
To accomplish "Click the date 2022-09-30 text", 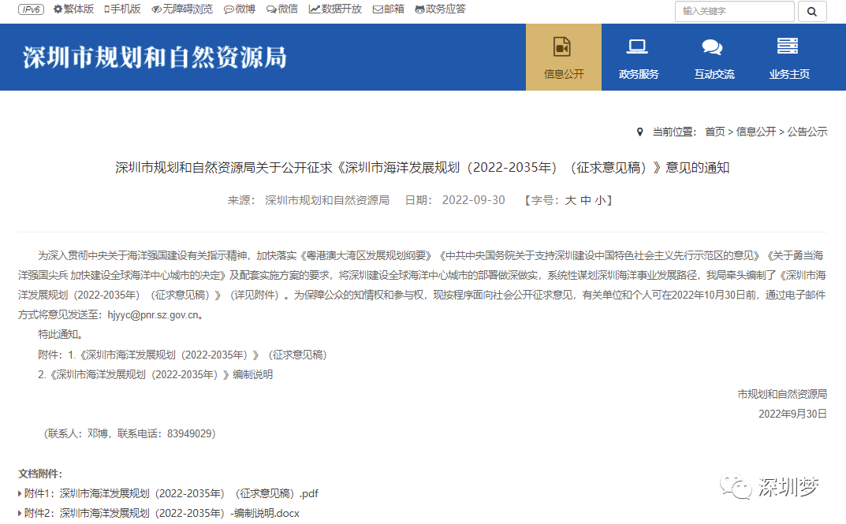I will (x=474, y=200).
